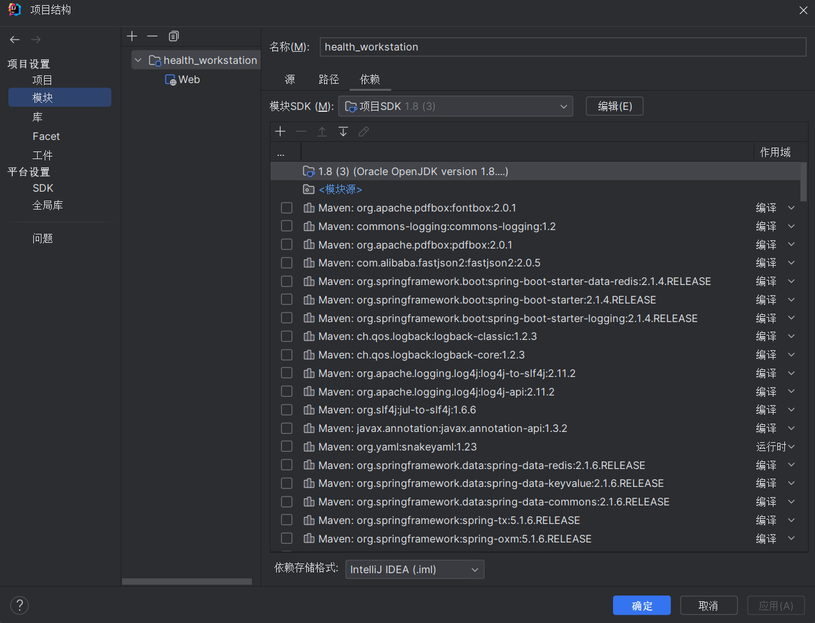The height and width of the screenshot is (623, 815).
Task: Open scope dropdown for spring-data-redis:2.1.6.RELEASE
Action: pos(791,465)
